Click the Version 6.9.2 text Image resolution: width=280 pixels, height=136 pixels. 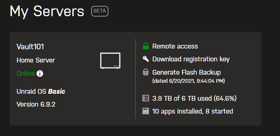tap(36, 104)
